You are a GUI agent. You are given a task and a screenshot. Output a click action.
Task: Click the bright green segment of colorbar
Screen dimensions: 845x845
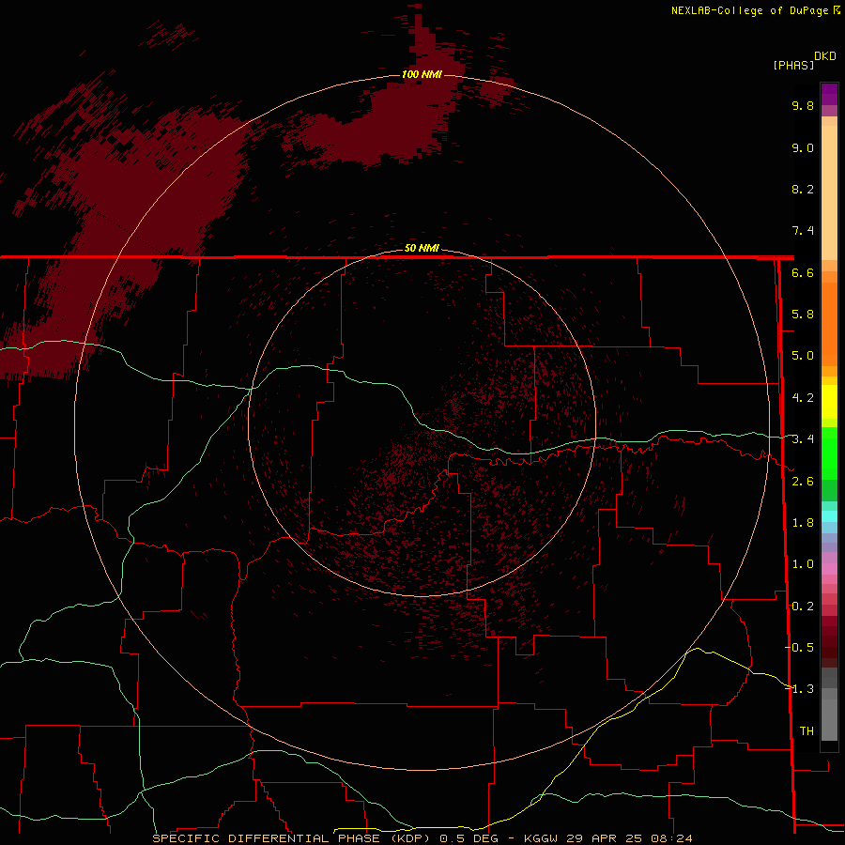click(829, 453)
